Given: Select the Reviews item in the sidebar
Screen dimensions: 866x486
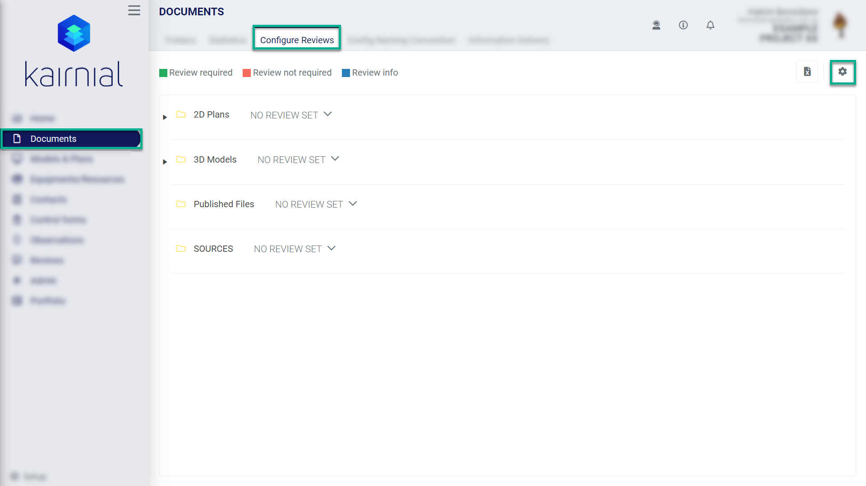Looking at the screenshot, I should 46,260.
